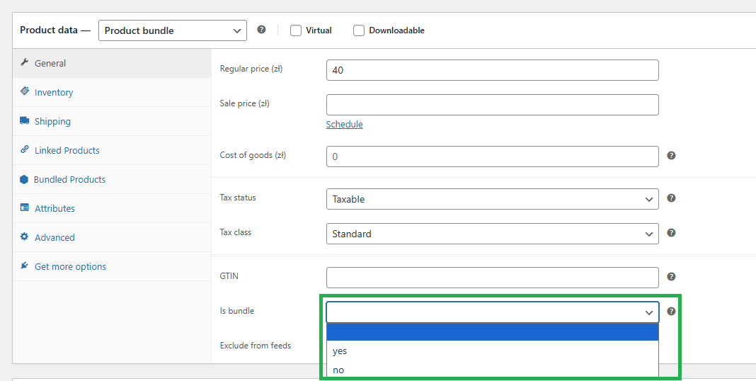Tick the Downloadable checkbox

pos(359,30)
